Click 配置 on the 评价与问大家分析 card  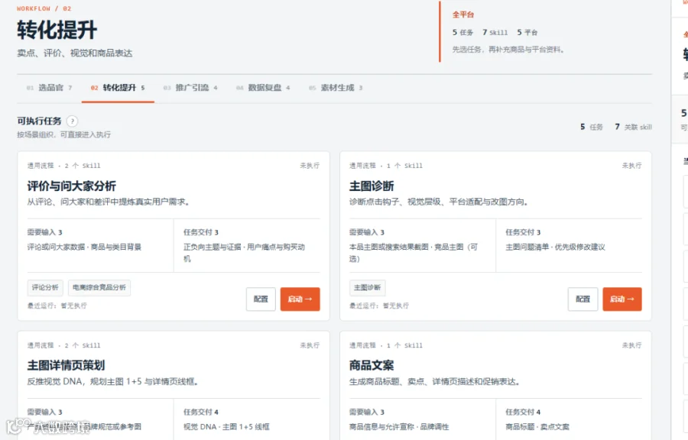[261, 299]
